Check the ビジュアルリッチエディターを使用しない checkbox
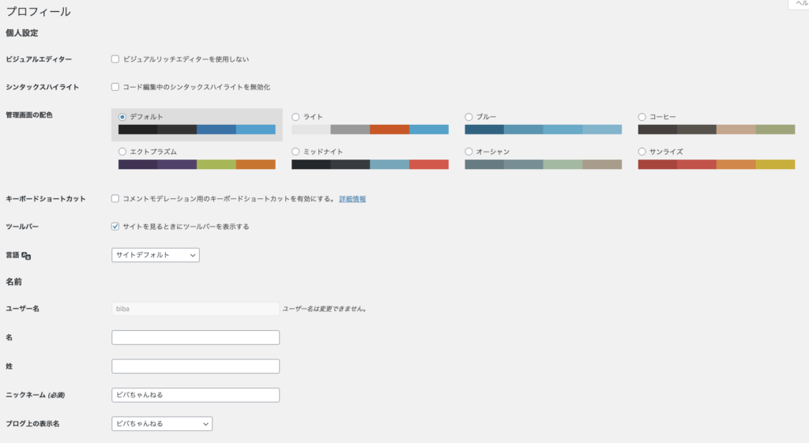 tap(115, 59)
